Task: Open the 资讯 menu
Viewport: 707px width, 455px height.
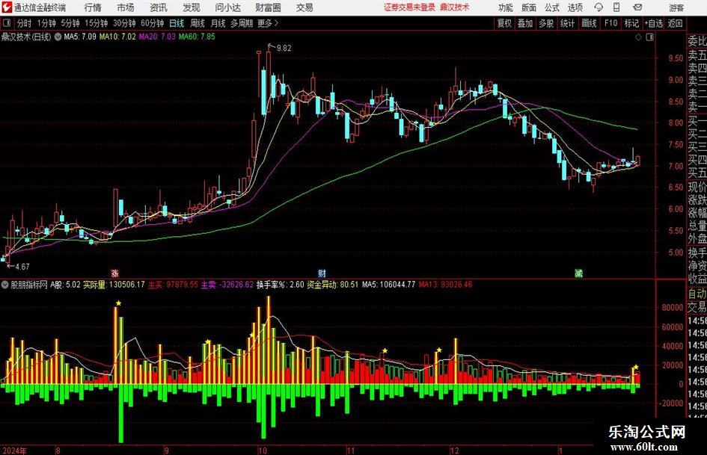Action: click(x=159, y=7)
